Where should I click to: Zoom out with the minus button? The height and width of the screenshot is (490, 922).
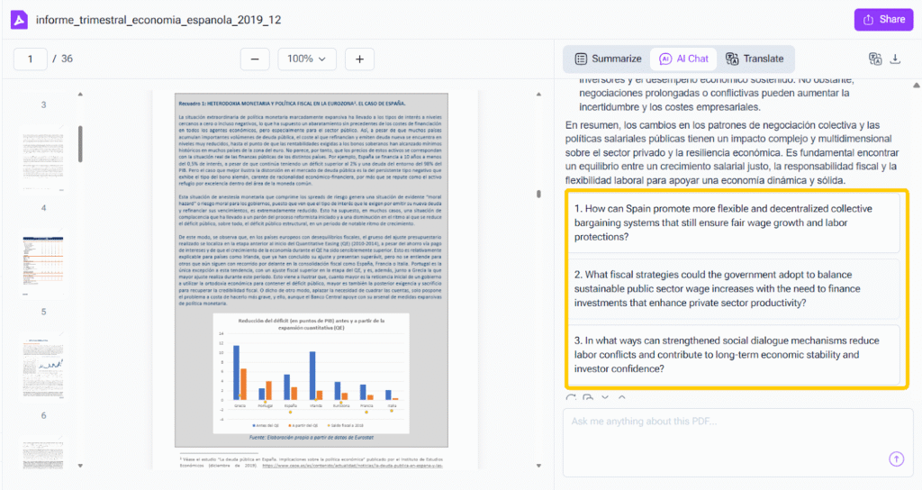point(255,59)
